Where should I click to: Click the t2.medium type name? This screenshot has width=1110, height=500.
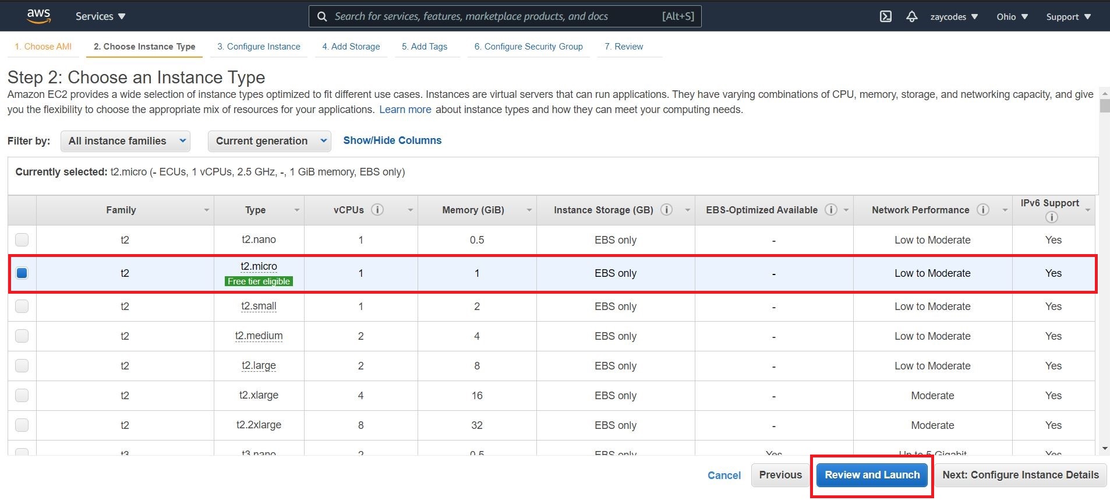click(259, 336)
